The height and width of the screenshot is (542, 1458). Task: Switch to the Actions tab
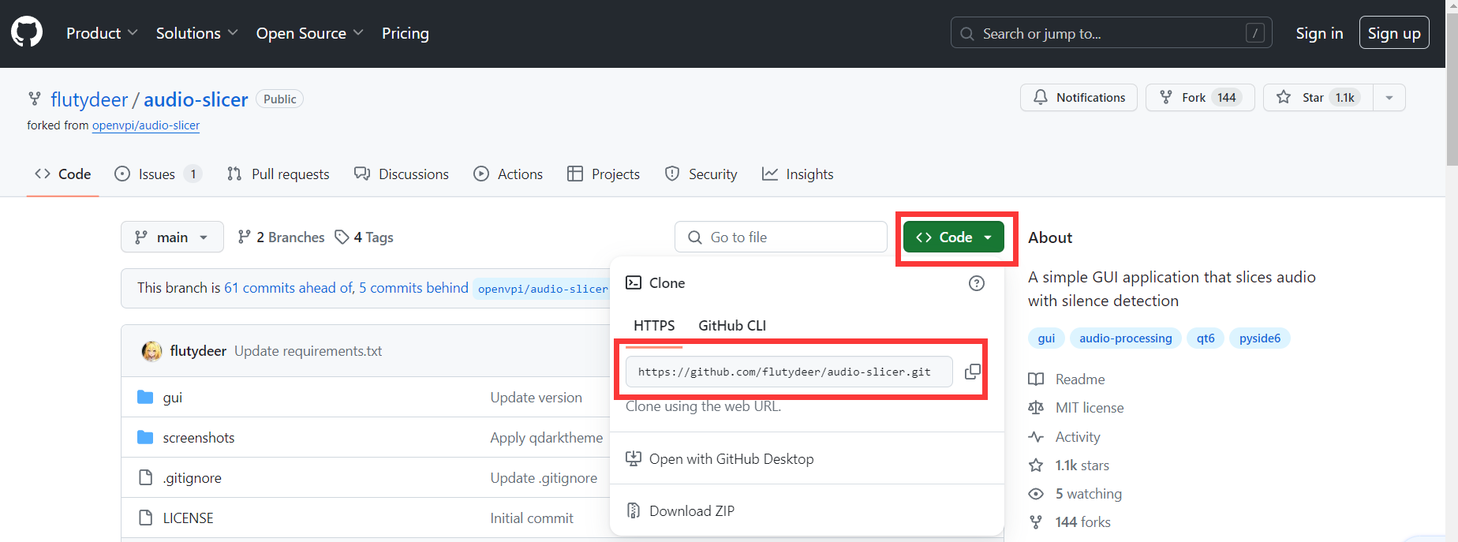pyautogui.click(x=508, y=174)
